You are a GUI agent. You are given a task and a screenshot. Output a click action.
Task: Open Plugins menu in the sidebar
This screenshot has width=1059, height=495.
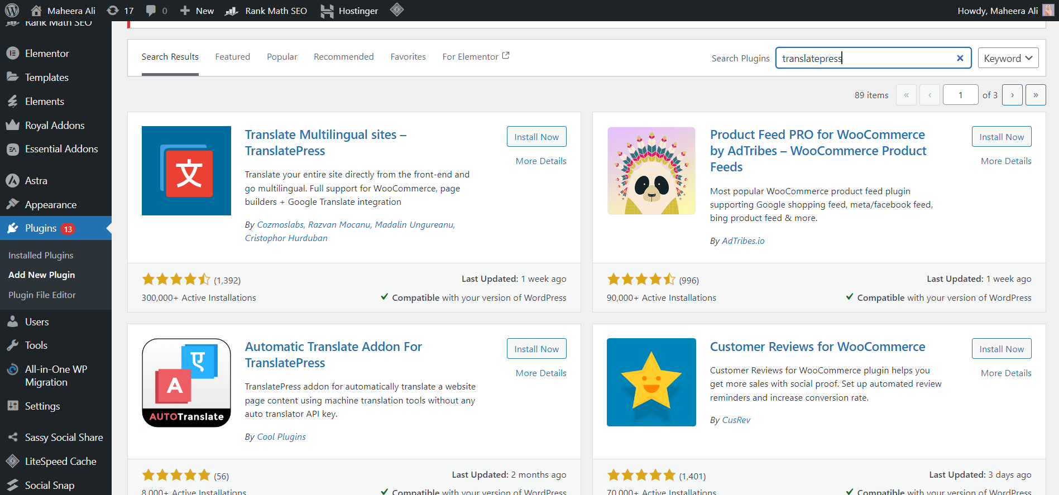point(56,228)
